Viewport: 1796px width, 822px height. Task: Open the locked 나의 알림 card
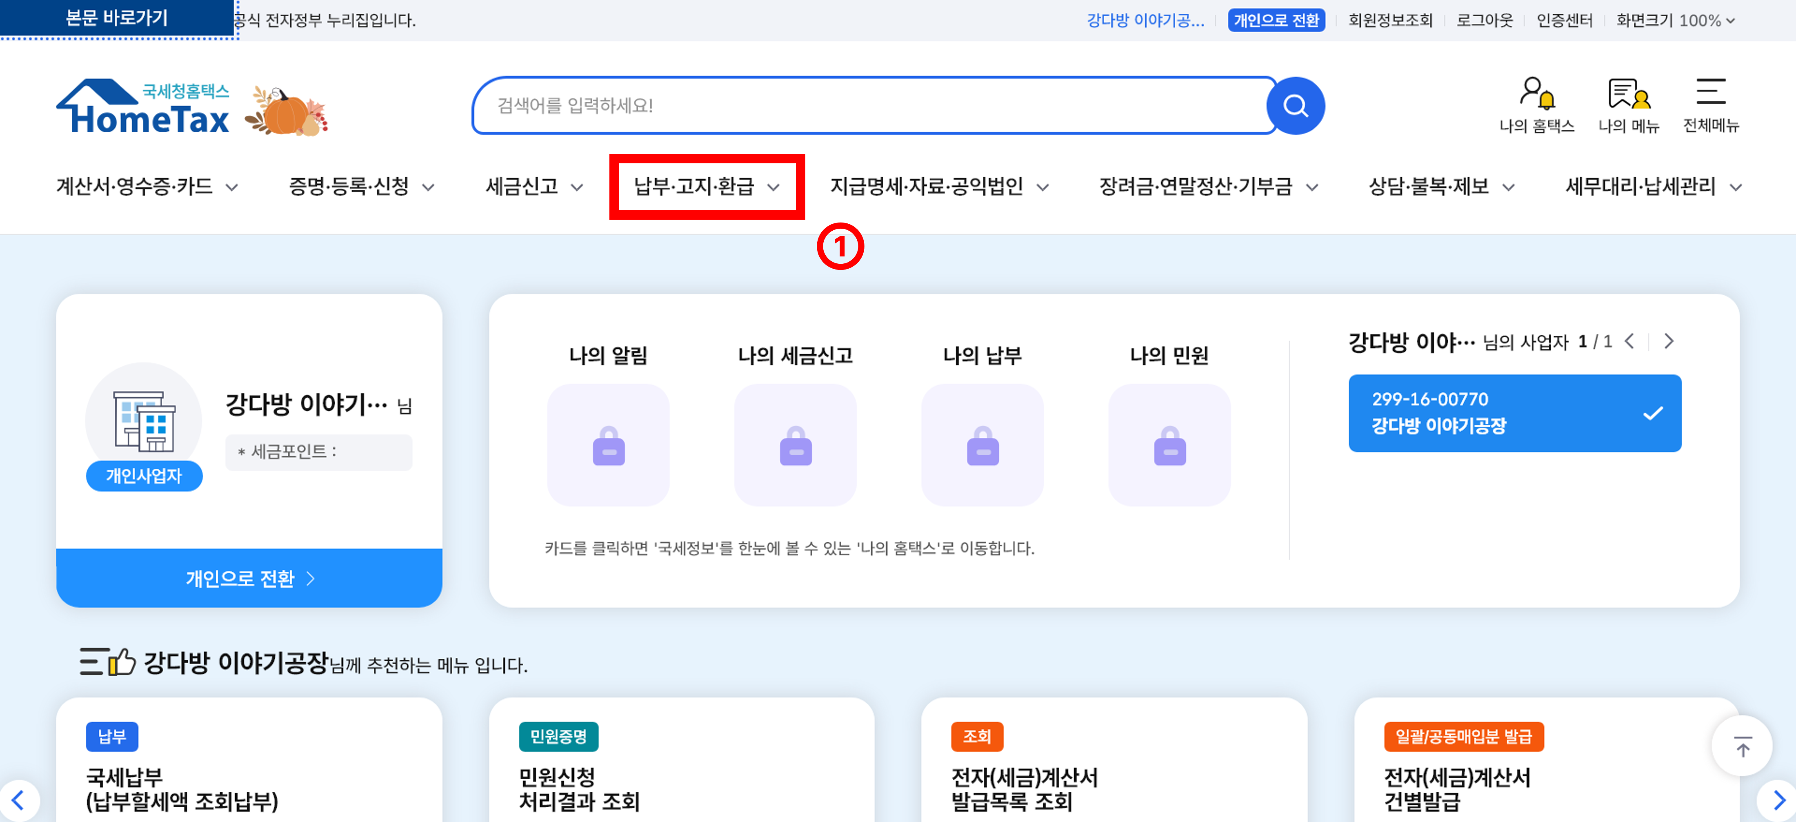tap(608, 445)
